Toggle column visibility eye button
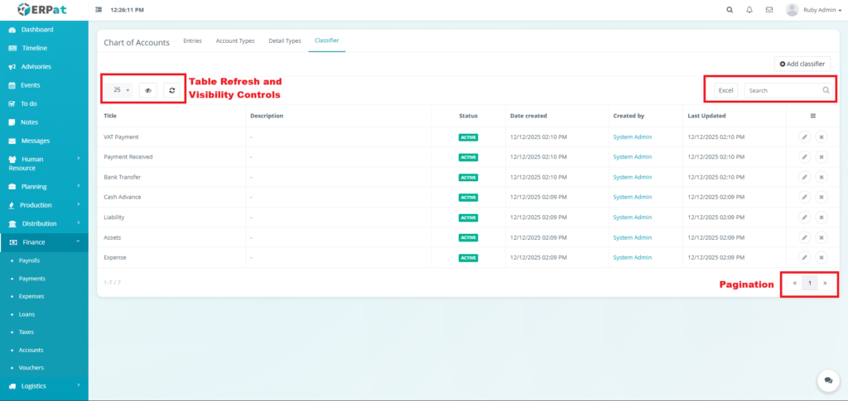The width and height of the screenshot is (848, 401). 148,90
